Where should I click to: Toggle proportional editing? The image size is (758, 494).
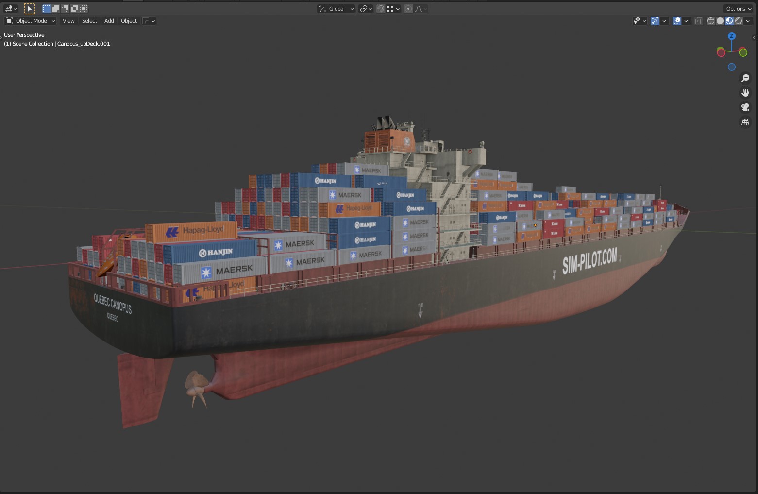[x=408, y=9]
